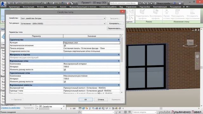Screen dimensions: 203x114
Task: Click the Redo arrow in quick access toolbar
Action: pos(28,3)
